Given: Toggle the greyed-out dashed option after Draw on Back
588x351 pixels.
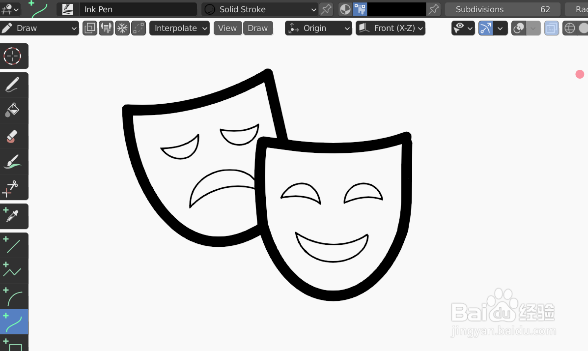Looking at the screenshot, I should (x=139, y=28).
